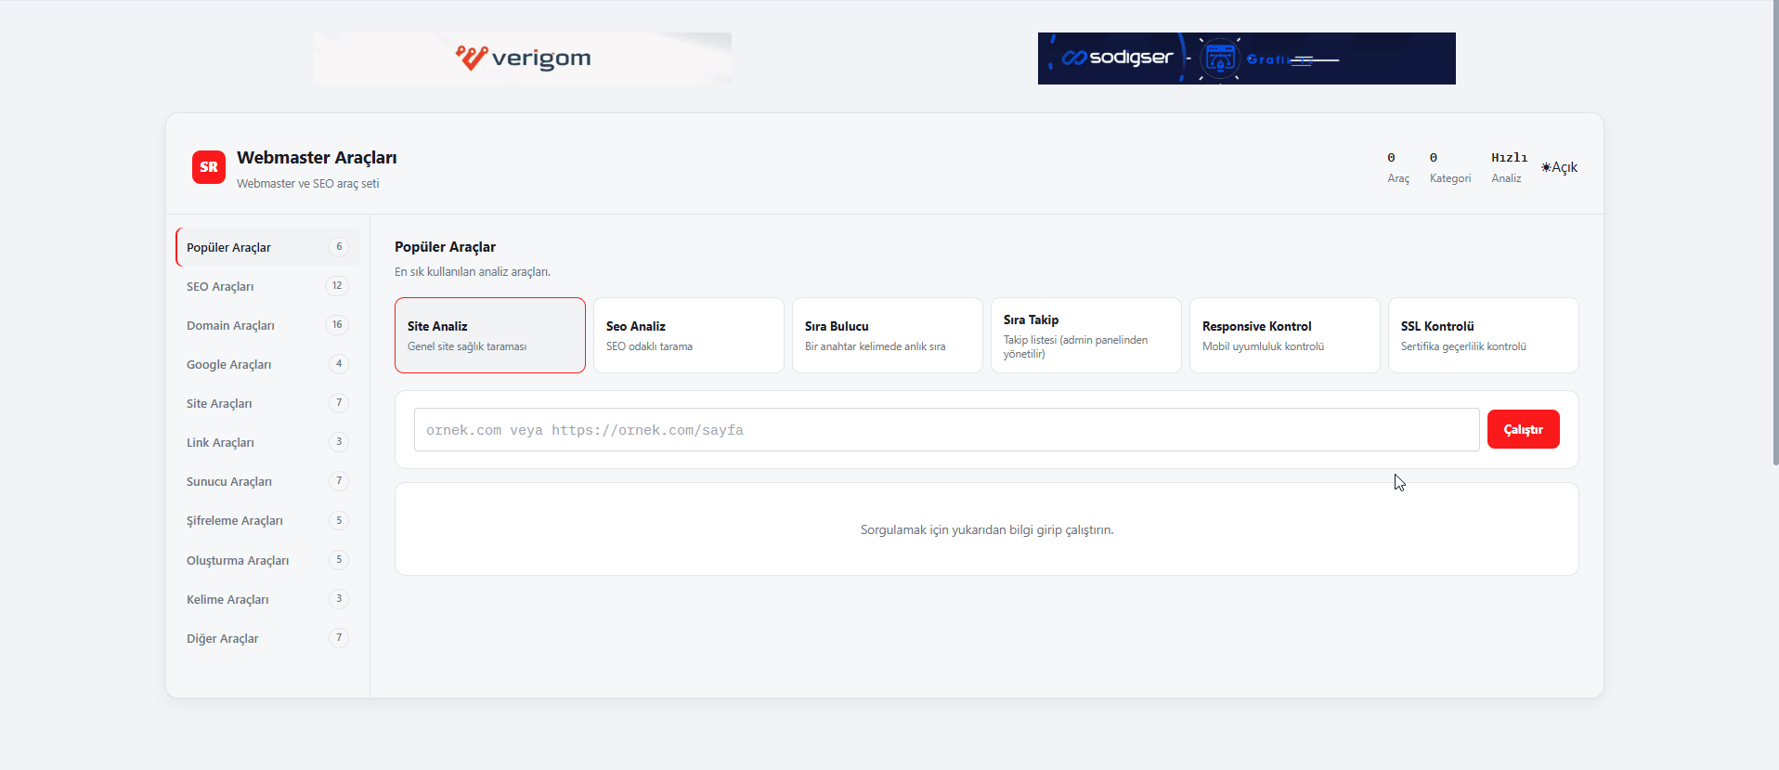The height and width of the screenshot is (770, 1779).
Task: Select Diğer Araçlar in the sidebar
Action: 267,638
